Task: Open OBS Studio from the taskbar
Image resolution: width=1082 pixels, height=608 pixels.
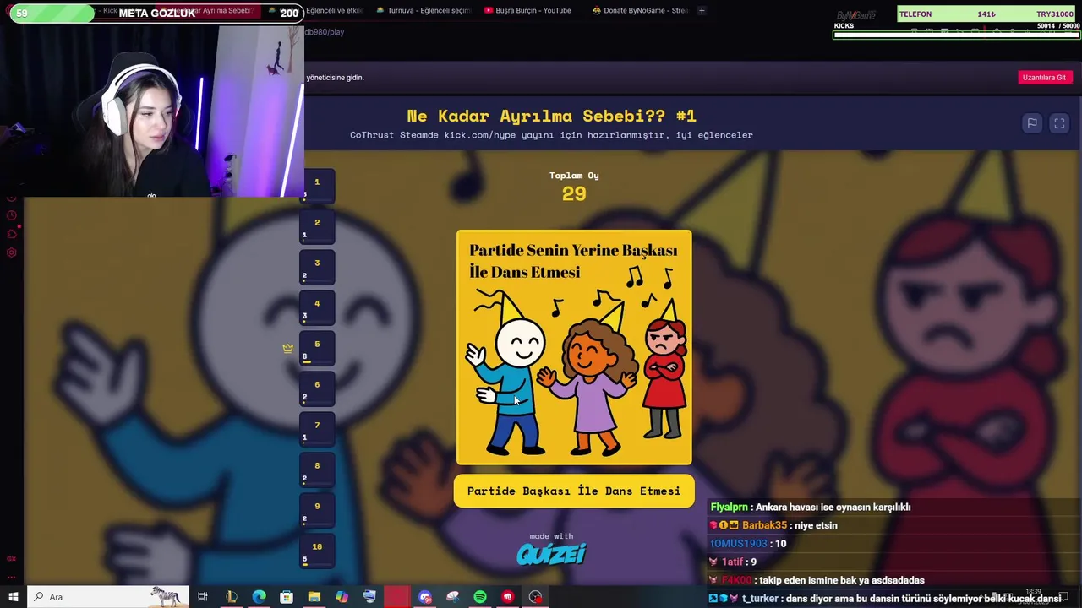Action: pos(535,597)
